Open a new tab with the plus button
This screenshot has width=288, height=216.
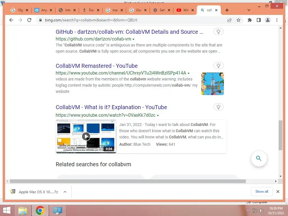tap(227, 10)
